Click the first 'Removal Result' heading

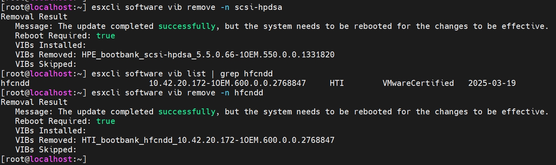click(x=34, y=17)
